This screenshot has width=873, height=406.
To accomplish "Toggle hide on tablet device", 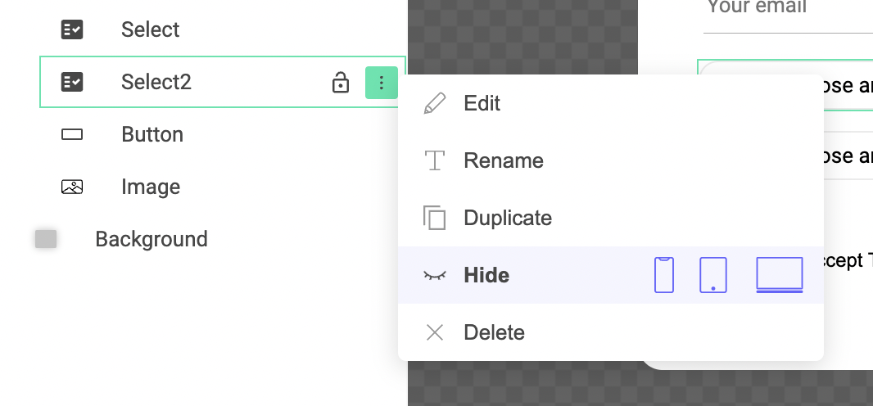I will (x=712, y=275).
